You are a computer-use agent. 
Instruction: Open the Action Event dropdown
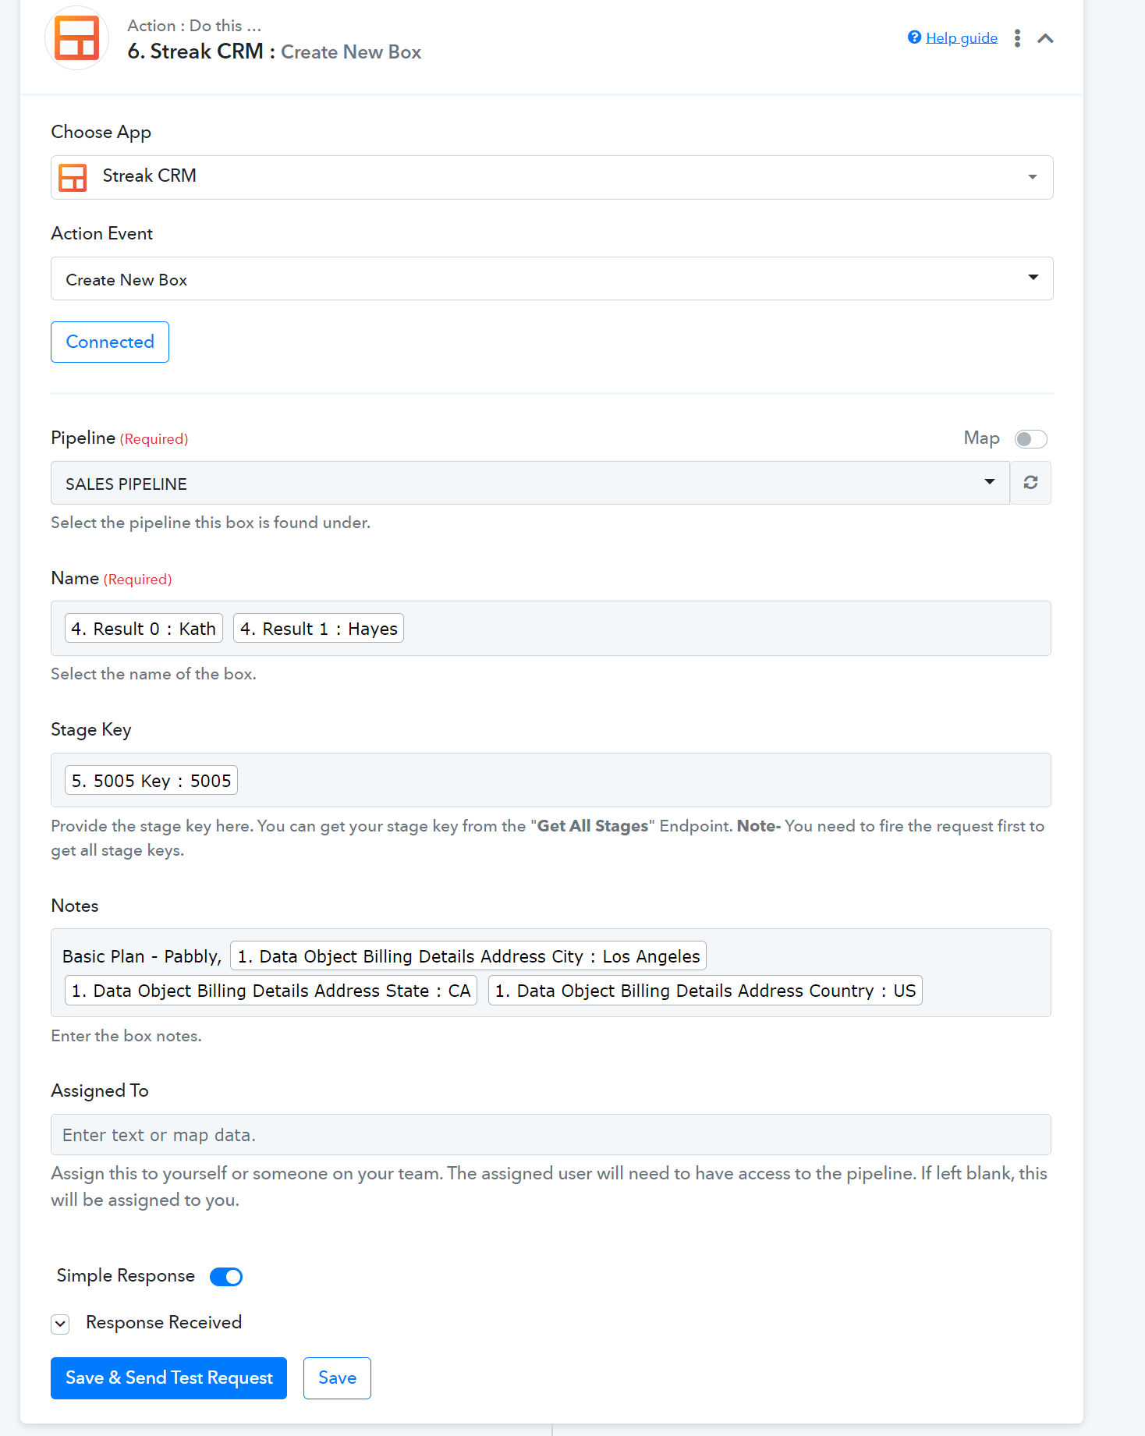pos(551,278)
